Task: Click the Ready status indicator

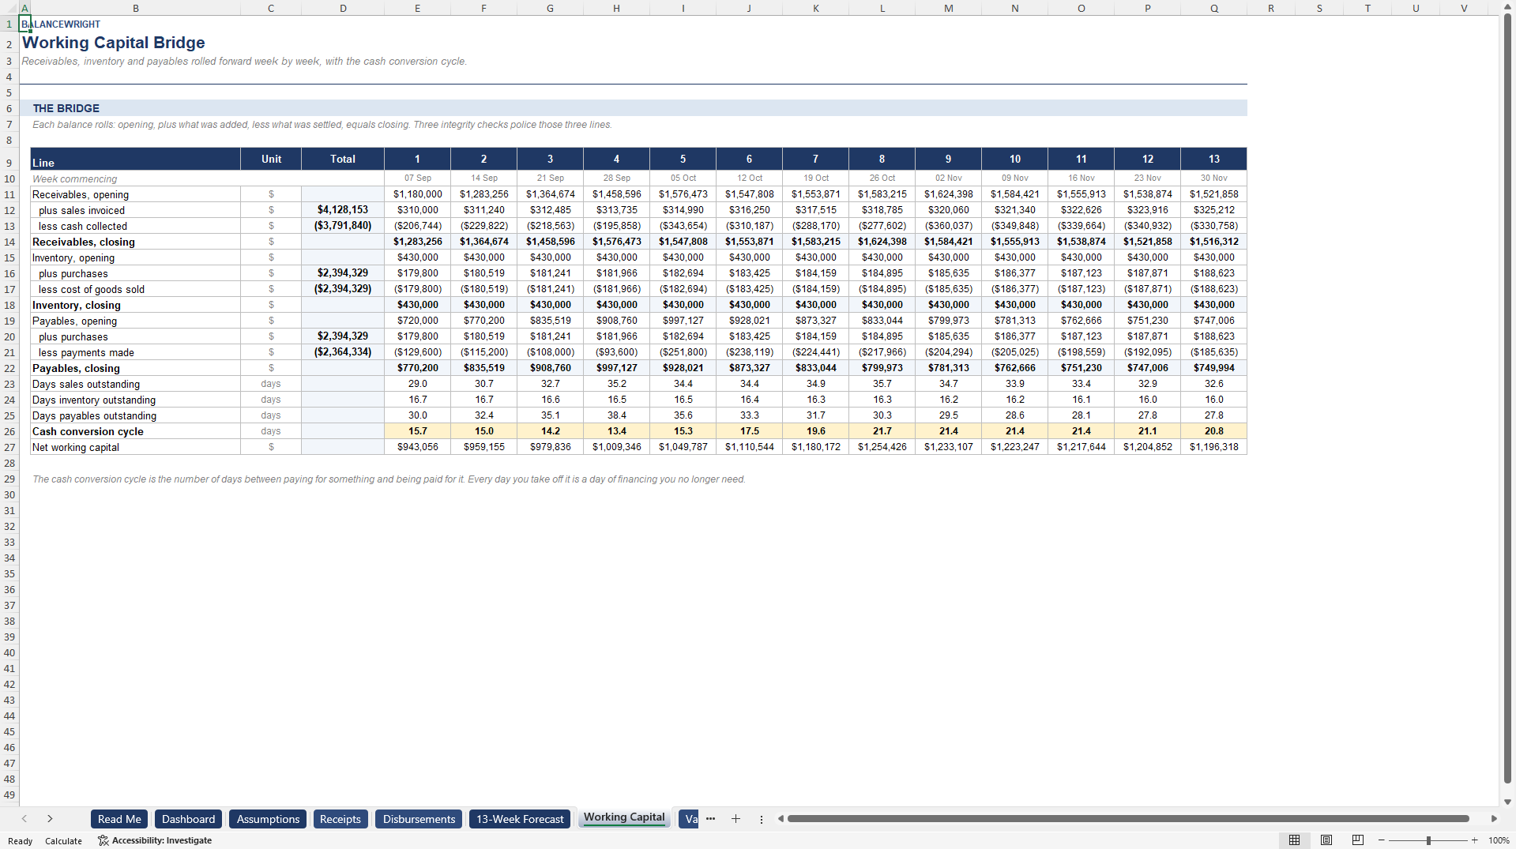Action: tap(20, 841)
